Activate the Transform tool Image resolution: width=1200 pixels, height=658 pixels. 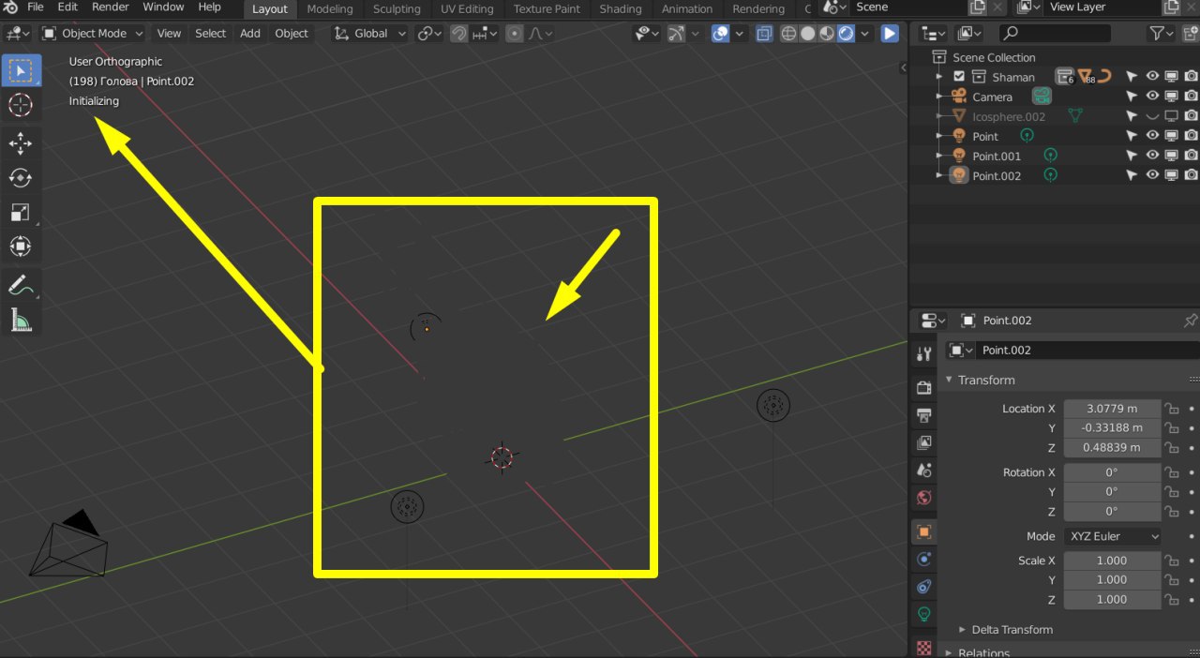(21, 247)
